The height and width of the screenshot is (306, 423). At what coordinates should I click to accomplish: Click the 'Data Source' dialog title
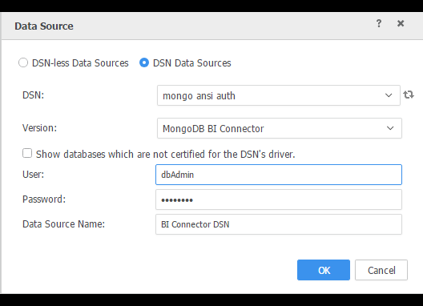(44, 26)
